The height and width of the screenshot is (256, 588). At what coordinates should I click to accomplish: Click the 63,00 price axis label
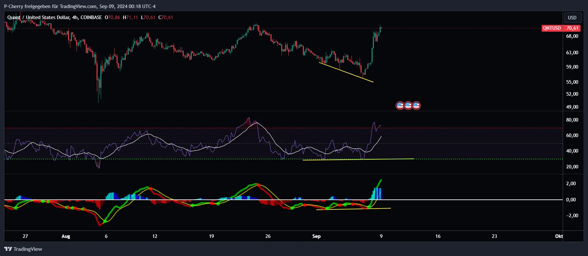[572, 52]
